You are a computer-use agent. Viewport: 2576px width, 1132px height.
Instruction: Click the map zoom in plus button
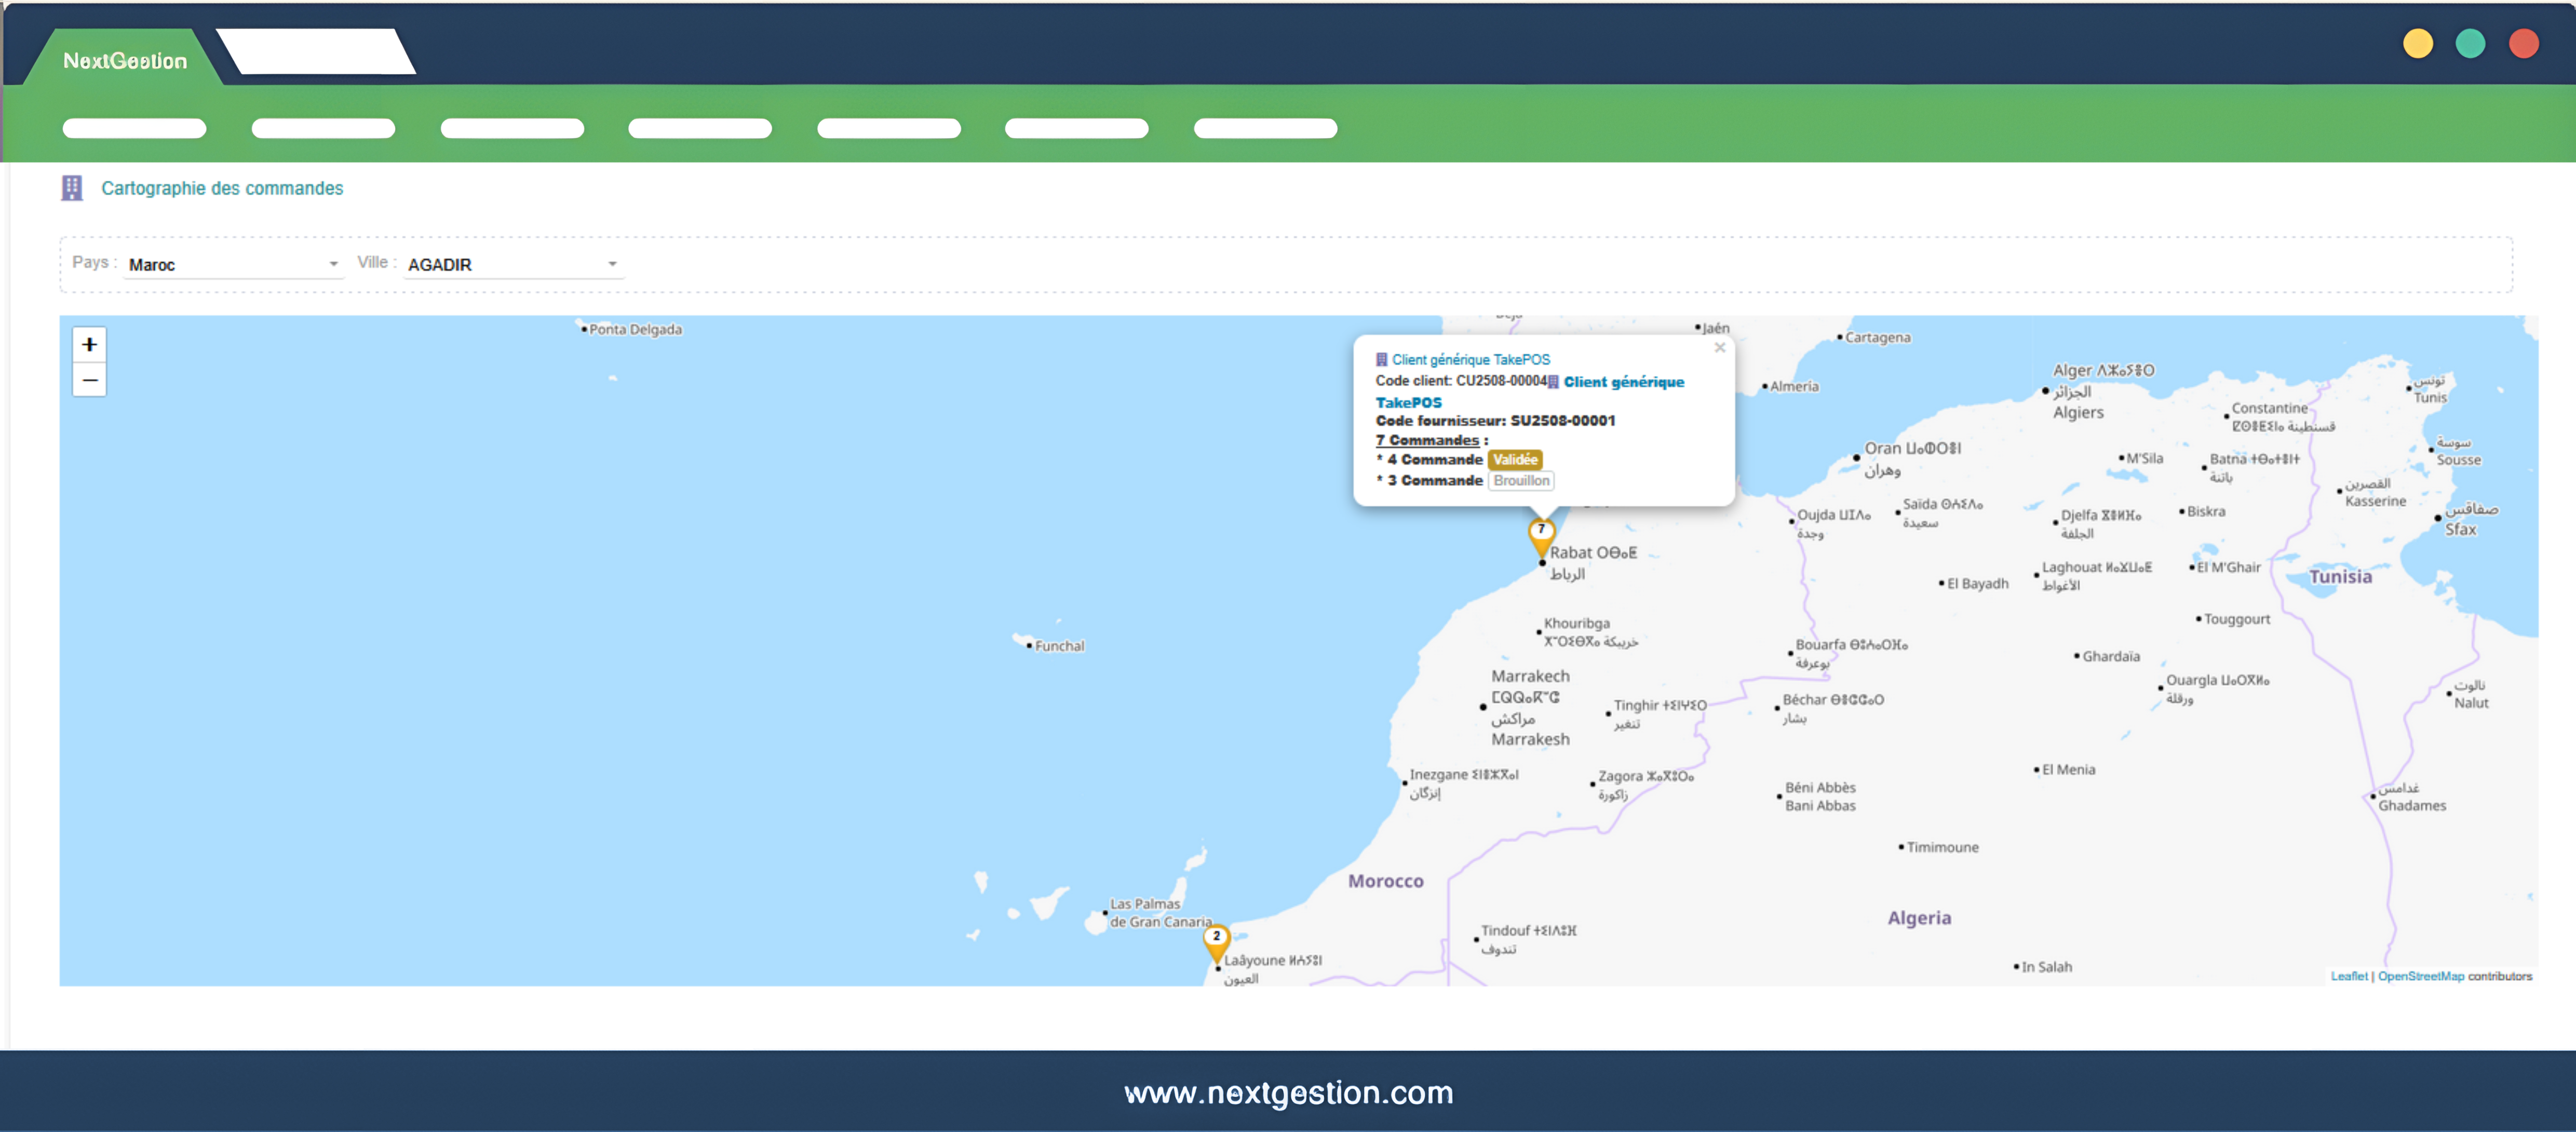coord(89,344)
